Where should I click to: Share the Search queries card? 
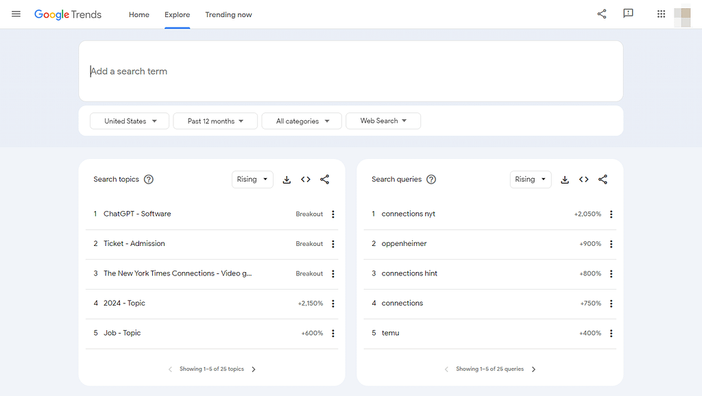[x=603, y=180]
